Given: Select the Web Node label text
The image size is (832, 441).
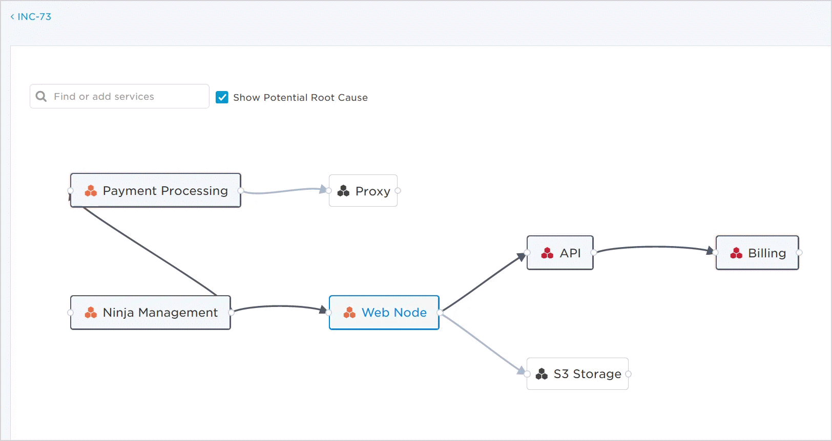Looking at the screenshot, I should [x=393, y=313].
